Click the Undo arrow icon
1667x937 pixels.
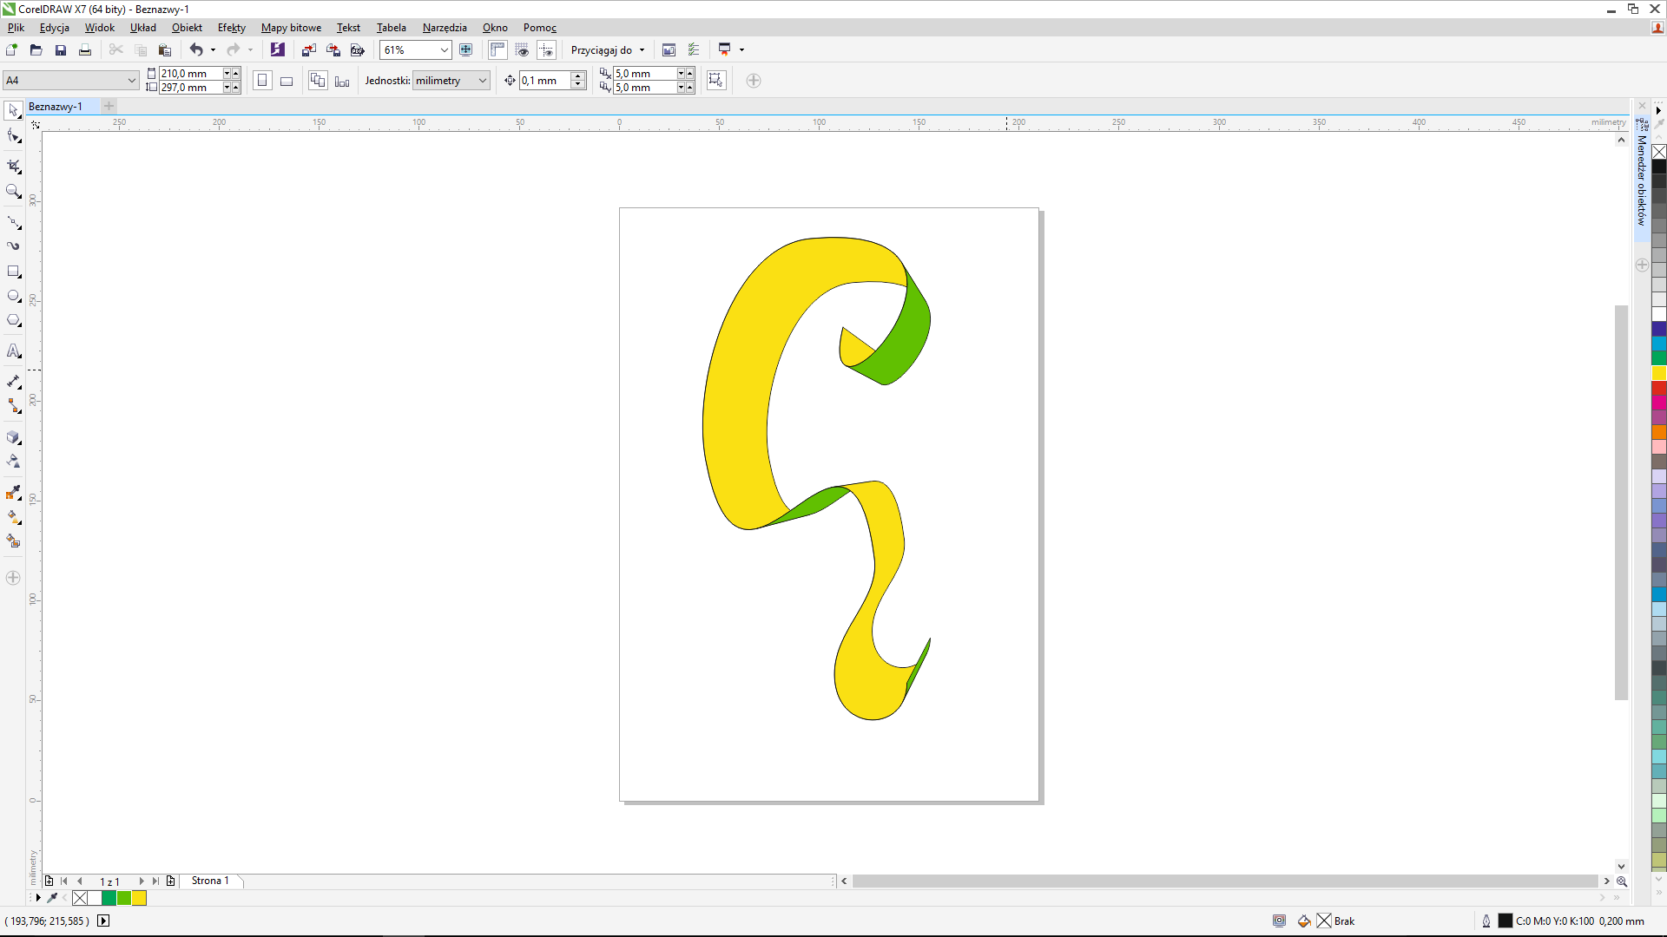[196, 50]
